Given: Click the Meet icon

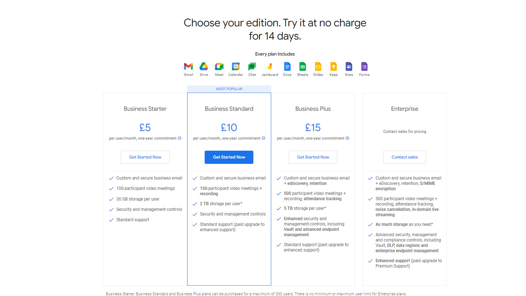Looking at the screenshot, I should pyautogui.click(x=219, y=67).
